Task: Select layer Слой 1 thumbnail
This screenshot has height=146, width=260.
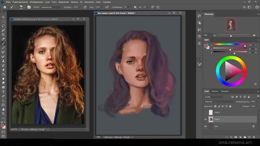Action: pos(210,119)
